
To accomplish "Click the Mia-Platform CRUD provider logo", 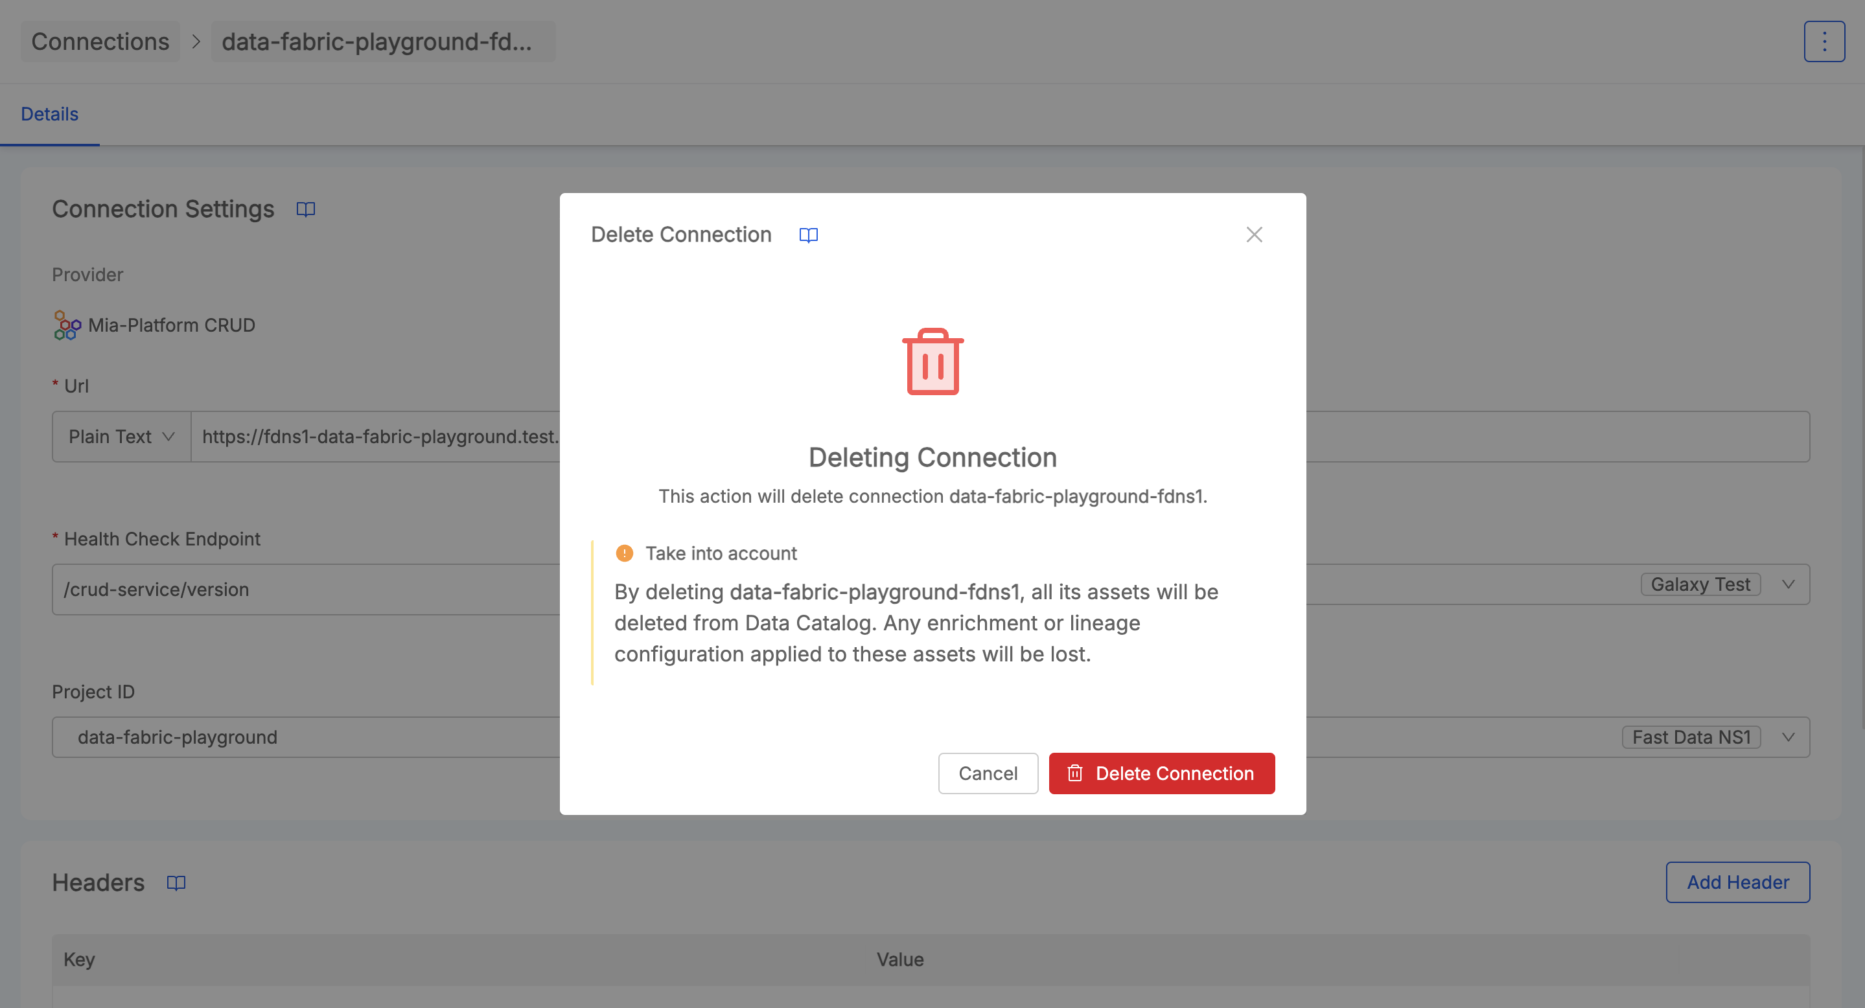I will [x=65, y=325].
